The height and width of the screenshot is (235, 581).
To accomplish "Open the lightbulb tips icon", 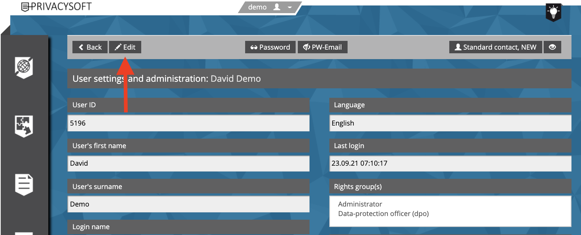I will (553, 13).
